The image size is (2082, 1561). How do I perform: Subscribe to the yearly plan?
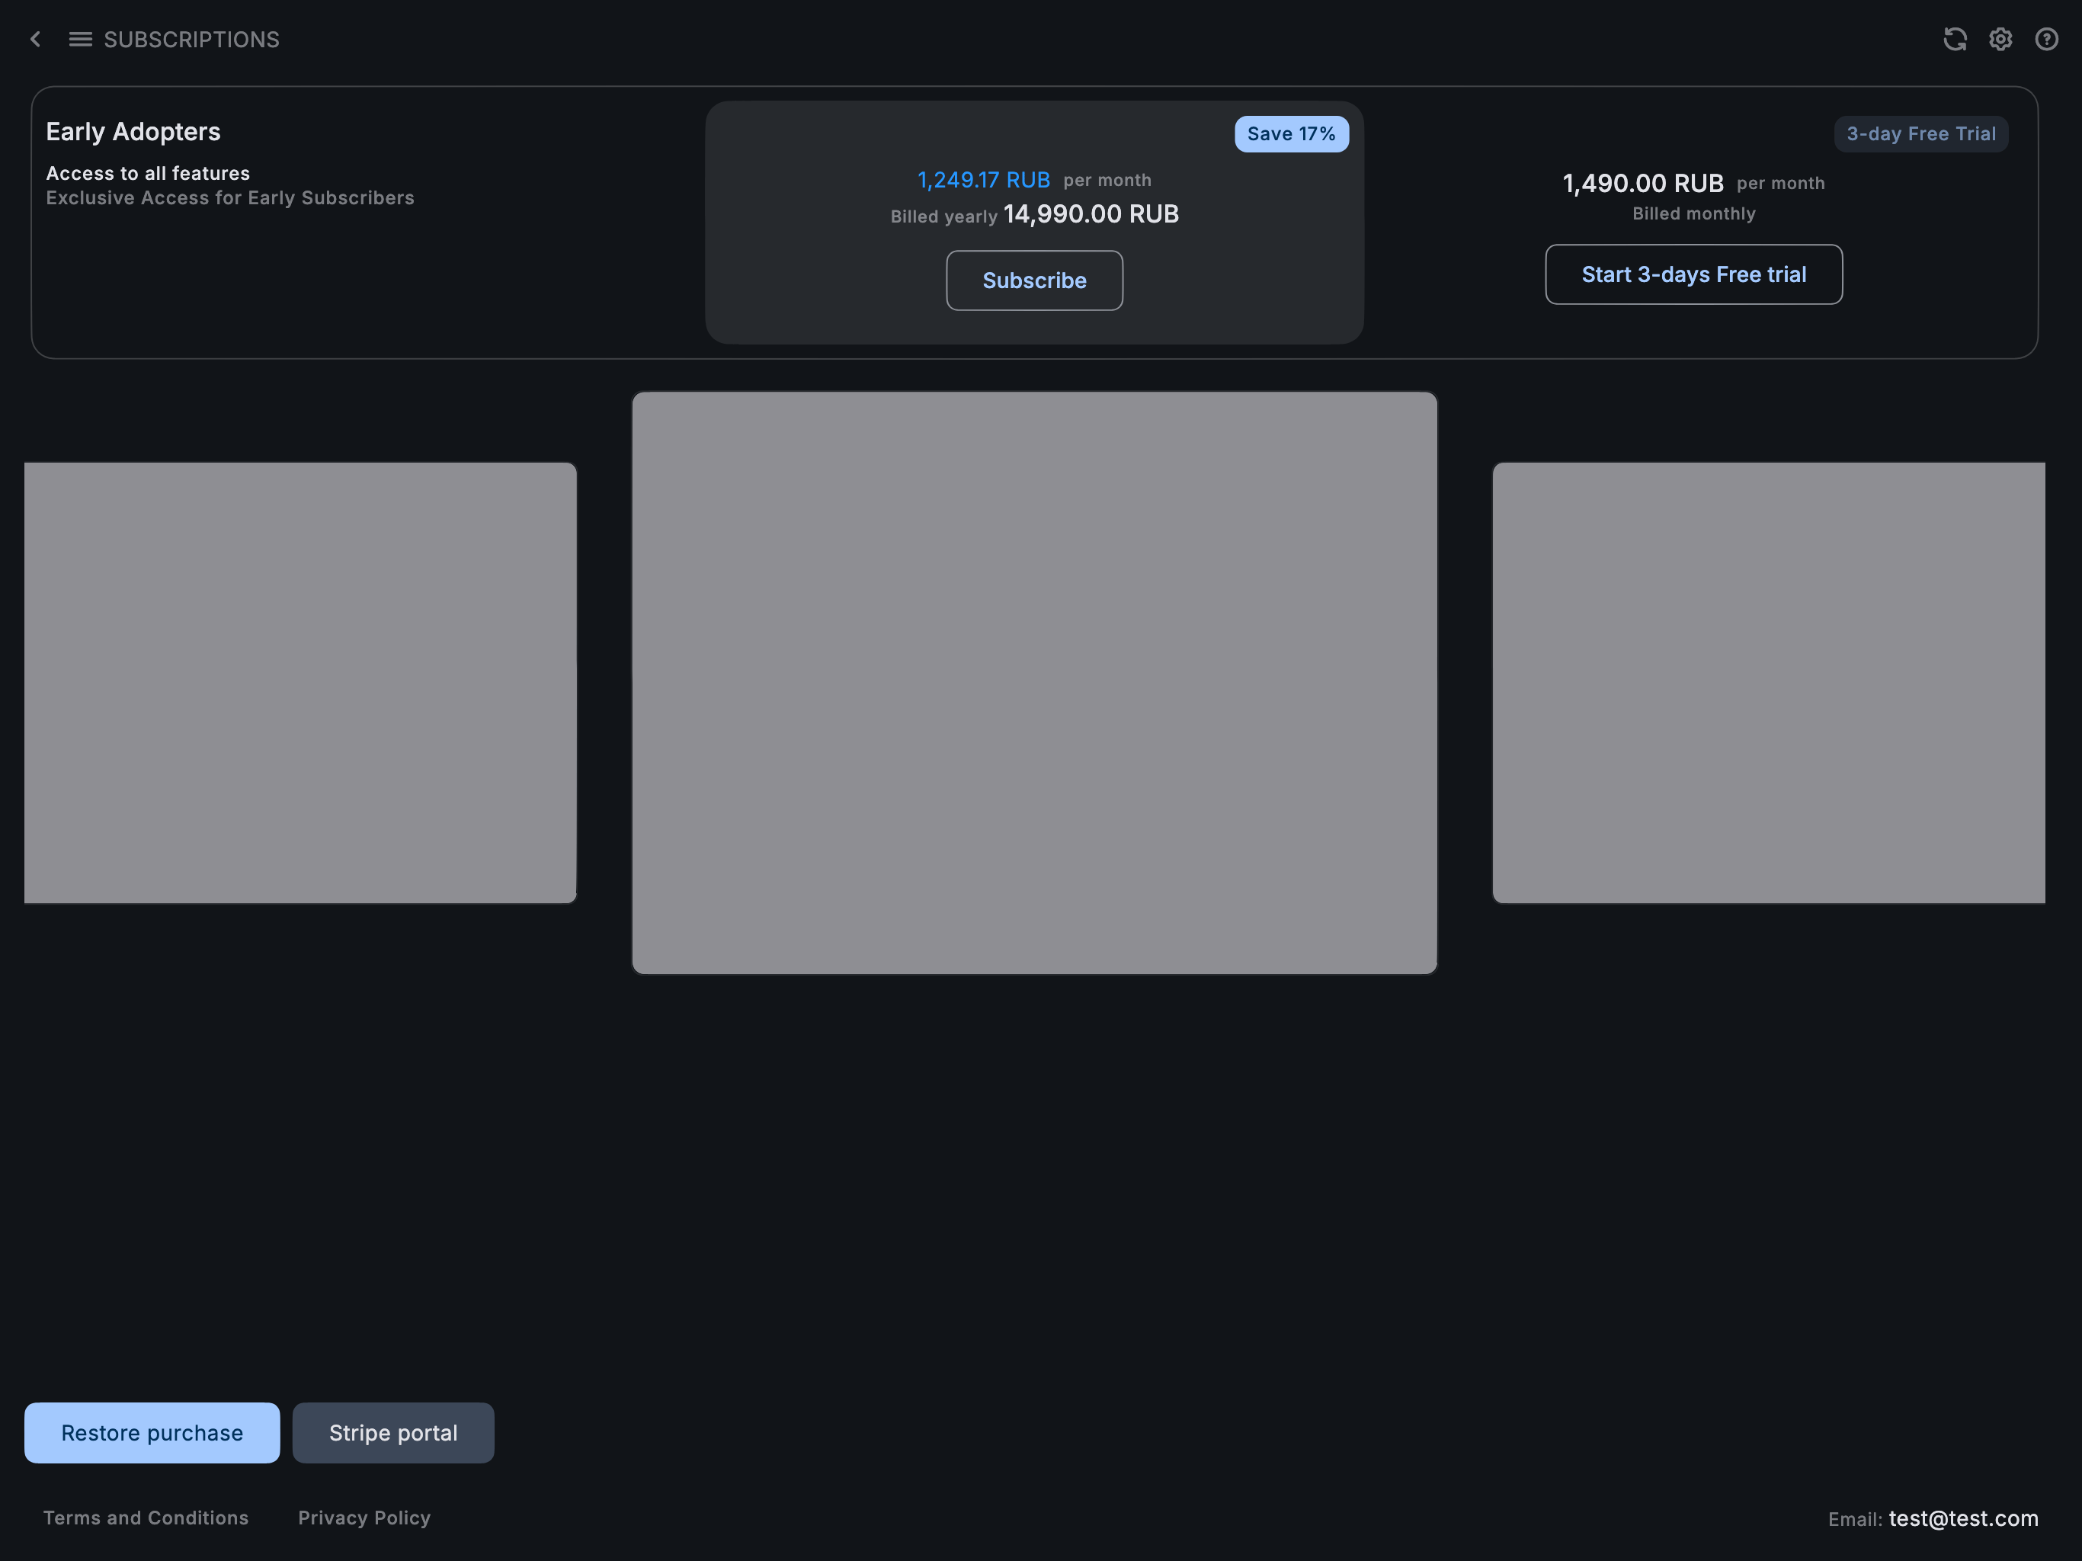point(1034,280)
